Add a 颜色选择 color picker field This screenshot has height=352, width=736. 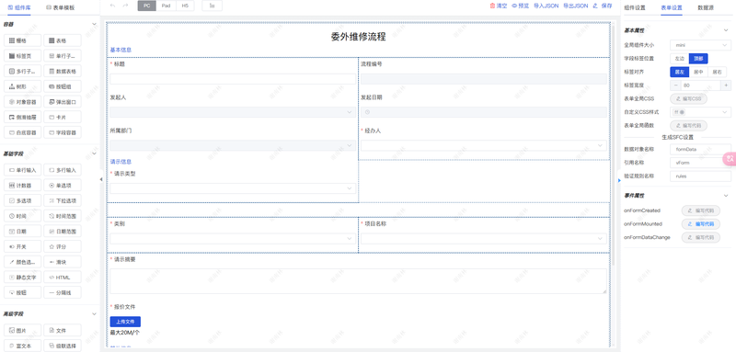22,262
